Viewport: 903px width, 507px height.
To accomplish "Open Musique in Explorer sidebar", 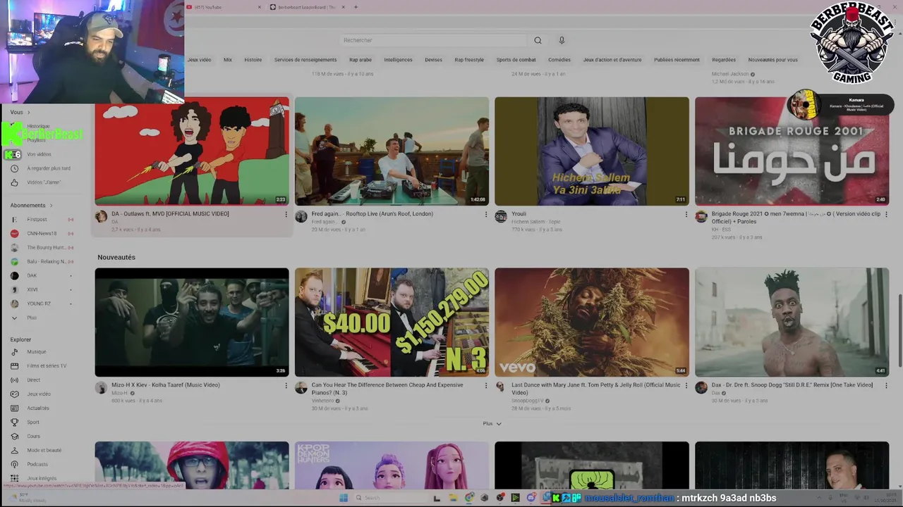I will pyautogui.click(x=36, y=351).
